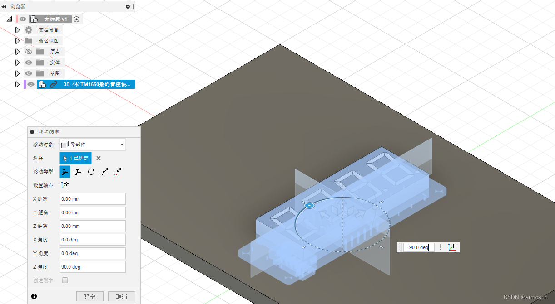Collapse the 移动/复制 dialog with minus icon

click(32, 132)
